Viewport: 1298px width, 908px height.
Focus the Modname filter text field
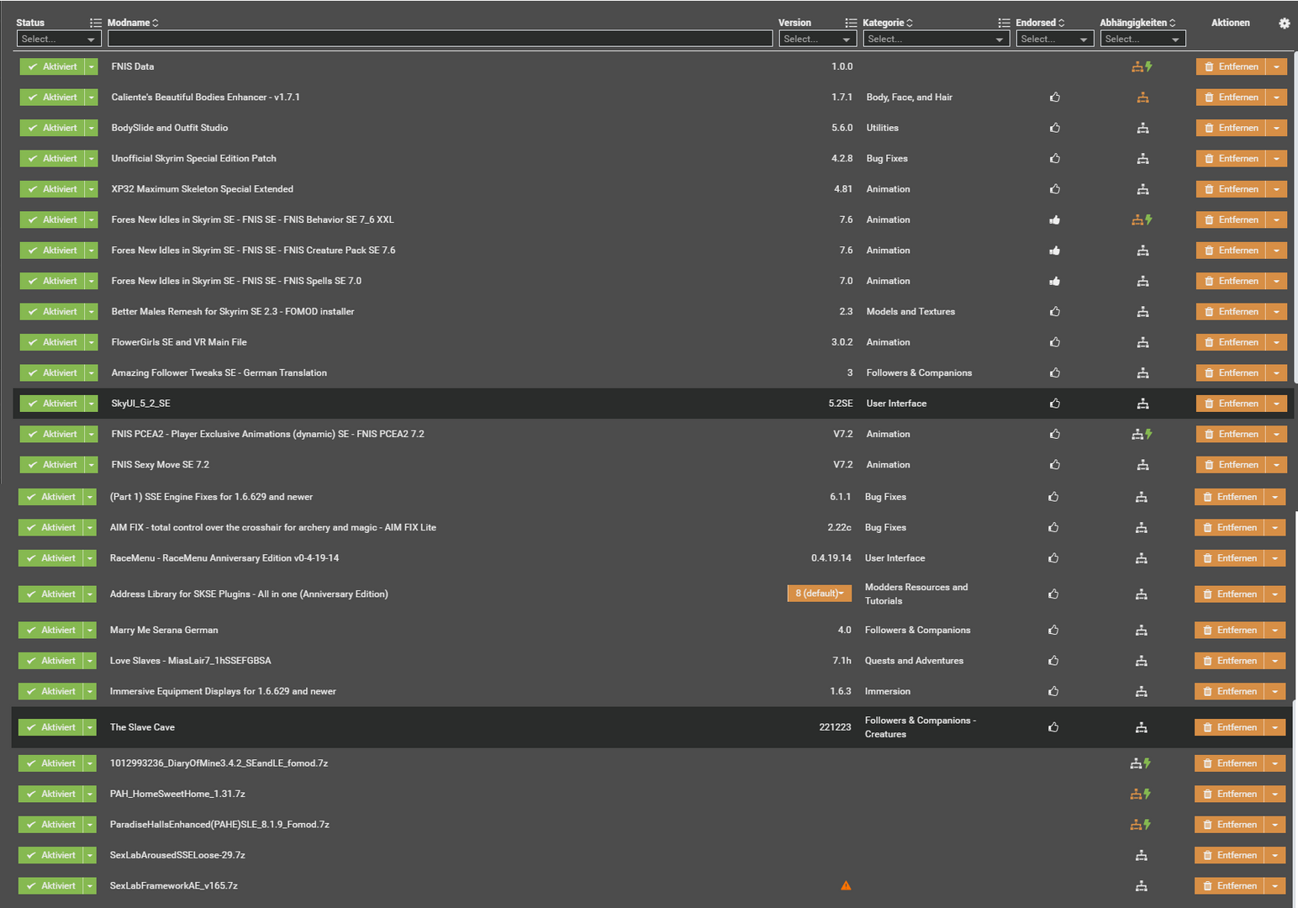coord(440,39)
